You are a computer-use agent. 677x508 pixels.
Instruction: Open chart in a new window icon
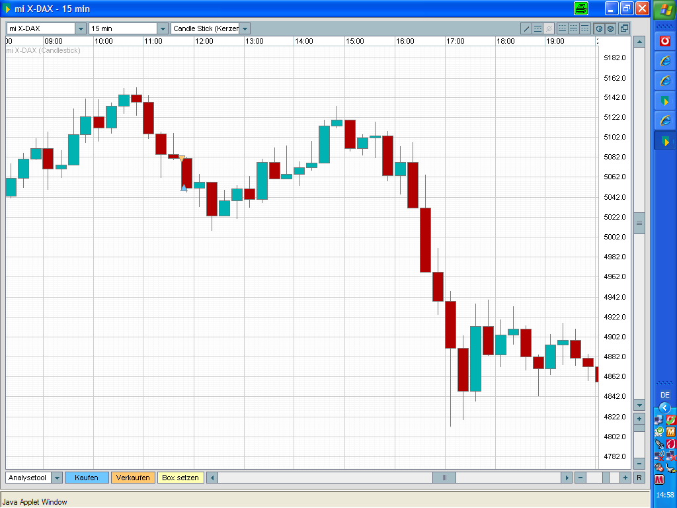point(624,29)
